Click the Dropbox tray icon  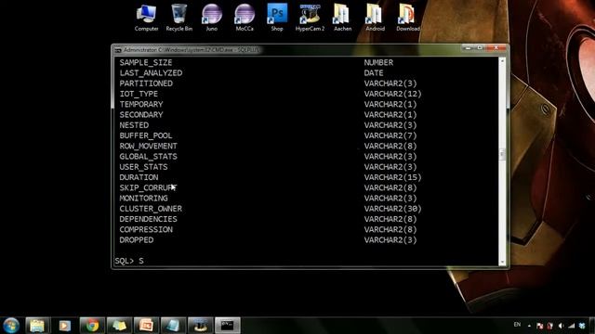[x=582, y=326]
